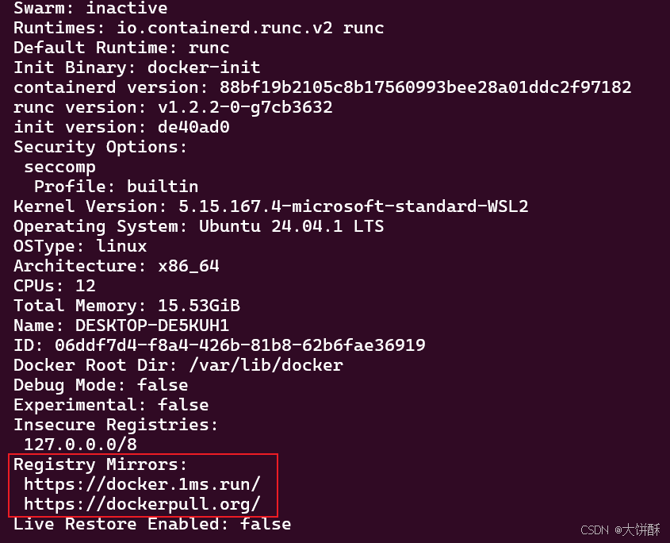Click the runc version v1.2.2-0-g7cb3632 value
670x543 pixels.
245,107
